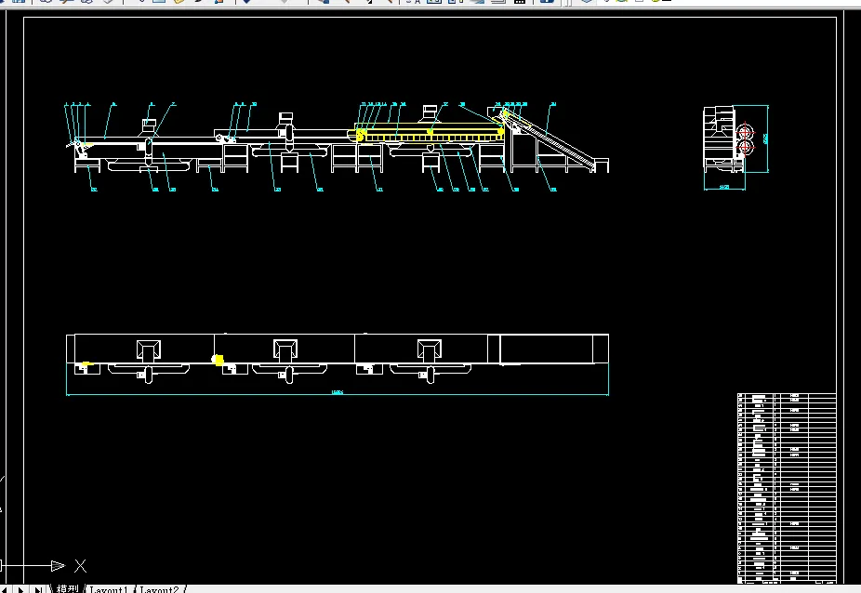Click the next-tab arrow beside the layout tabs
The width and height of the screenshot is (861, 593).
click(x=20, y=589)
